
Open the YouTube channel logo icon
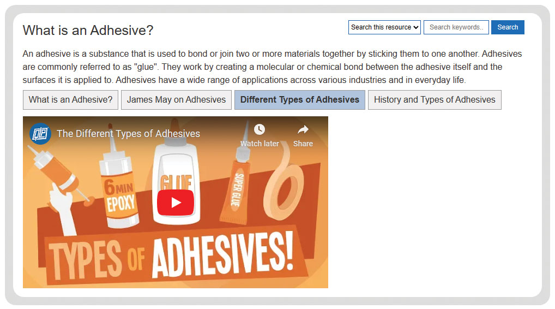tap(40, 134)
